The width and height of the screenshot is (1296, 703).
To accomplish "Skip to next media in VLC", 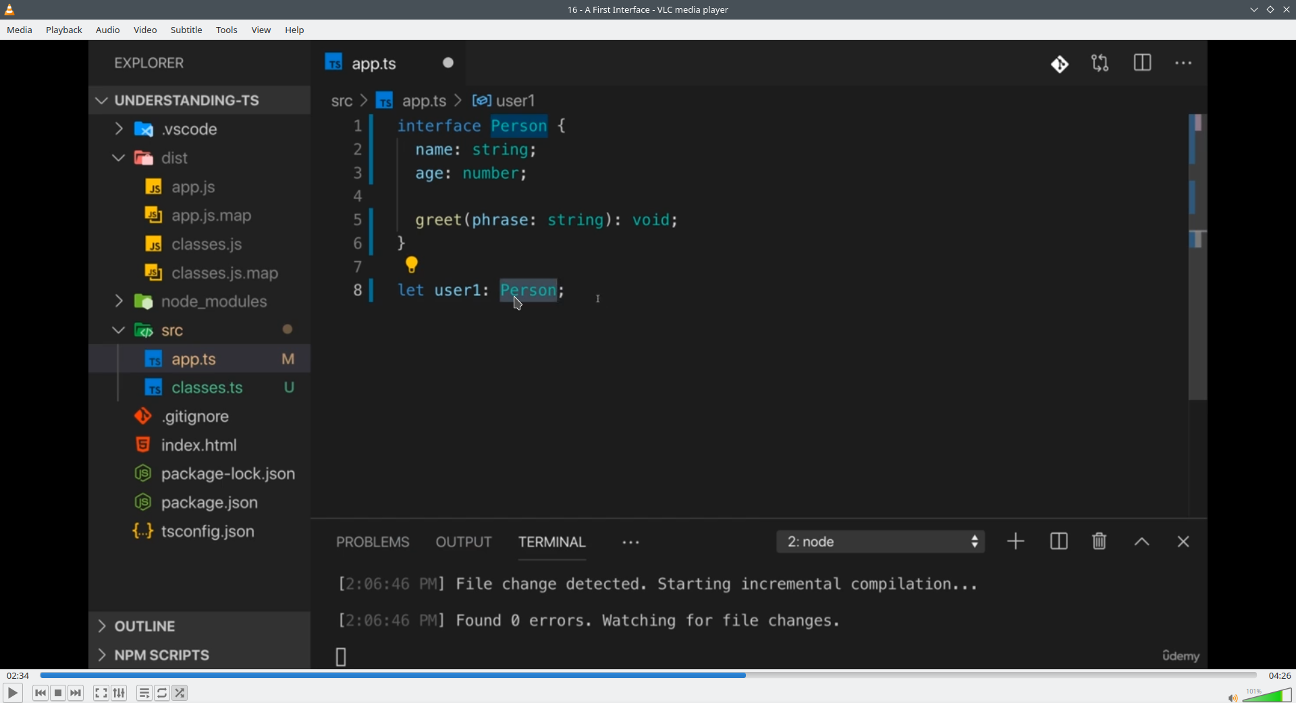I will pyautogui.click(x=76, y=693).
